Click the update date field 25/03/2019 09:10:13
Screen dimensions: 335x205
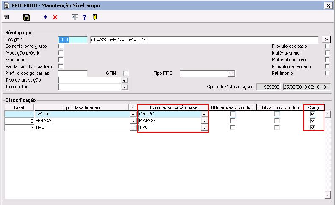tap(307, 87)
